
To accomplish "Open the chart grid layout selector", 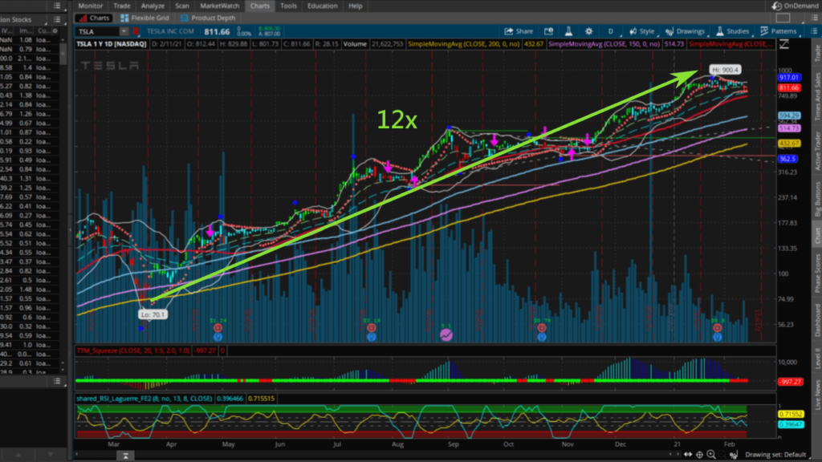I will [x=783, y=18].
